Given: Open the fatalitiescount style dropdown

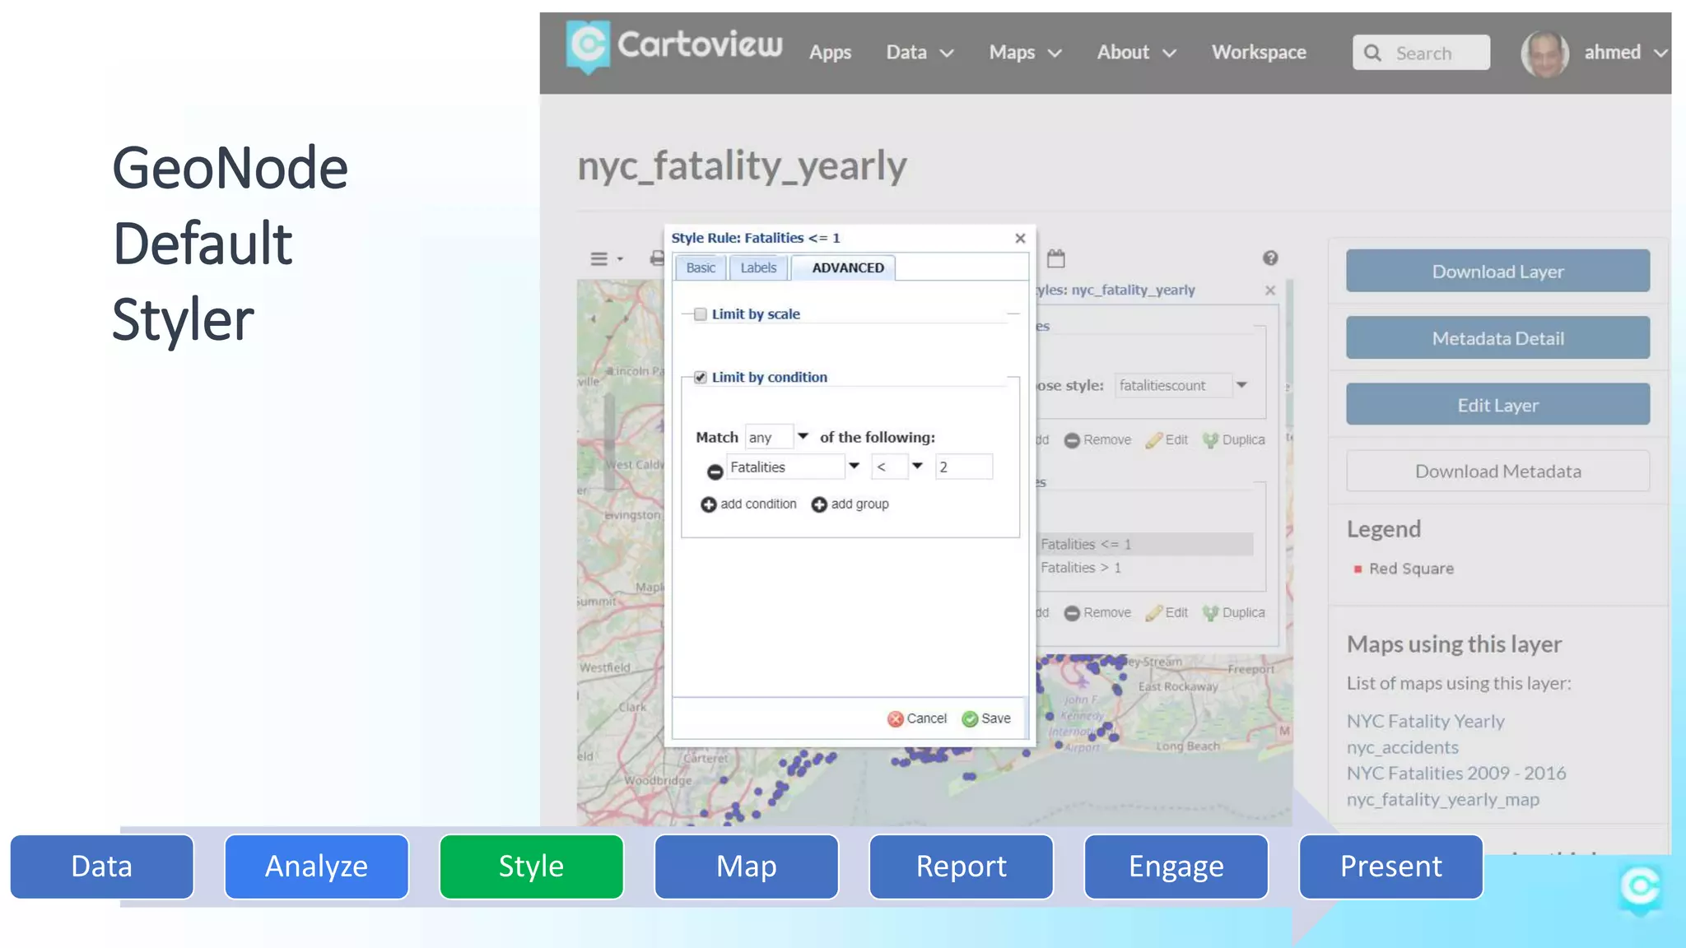Looking at the screenshot, I should pyautogui.click(x=1241, y=385).
